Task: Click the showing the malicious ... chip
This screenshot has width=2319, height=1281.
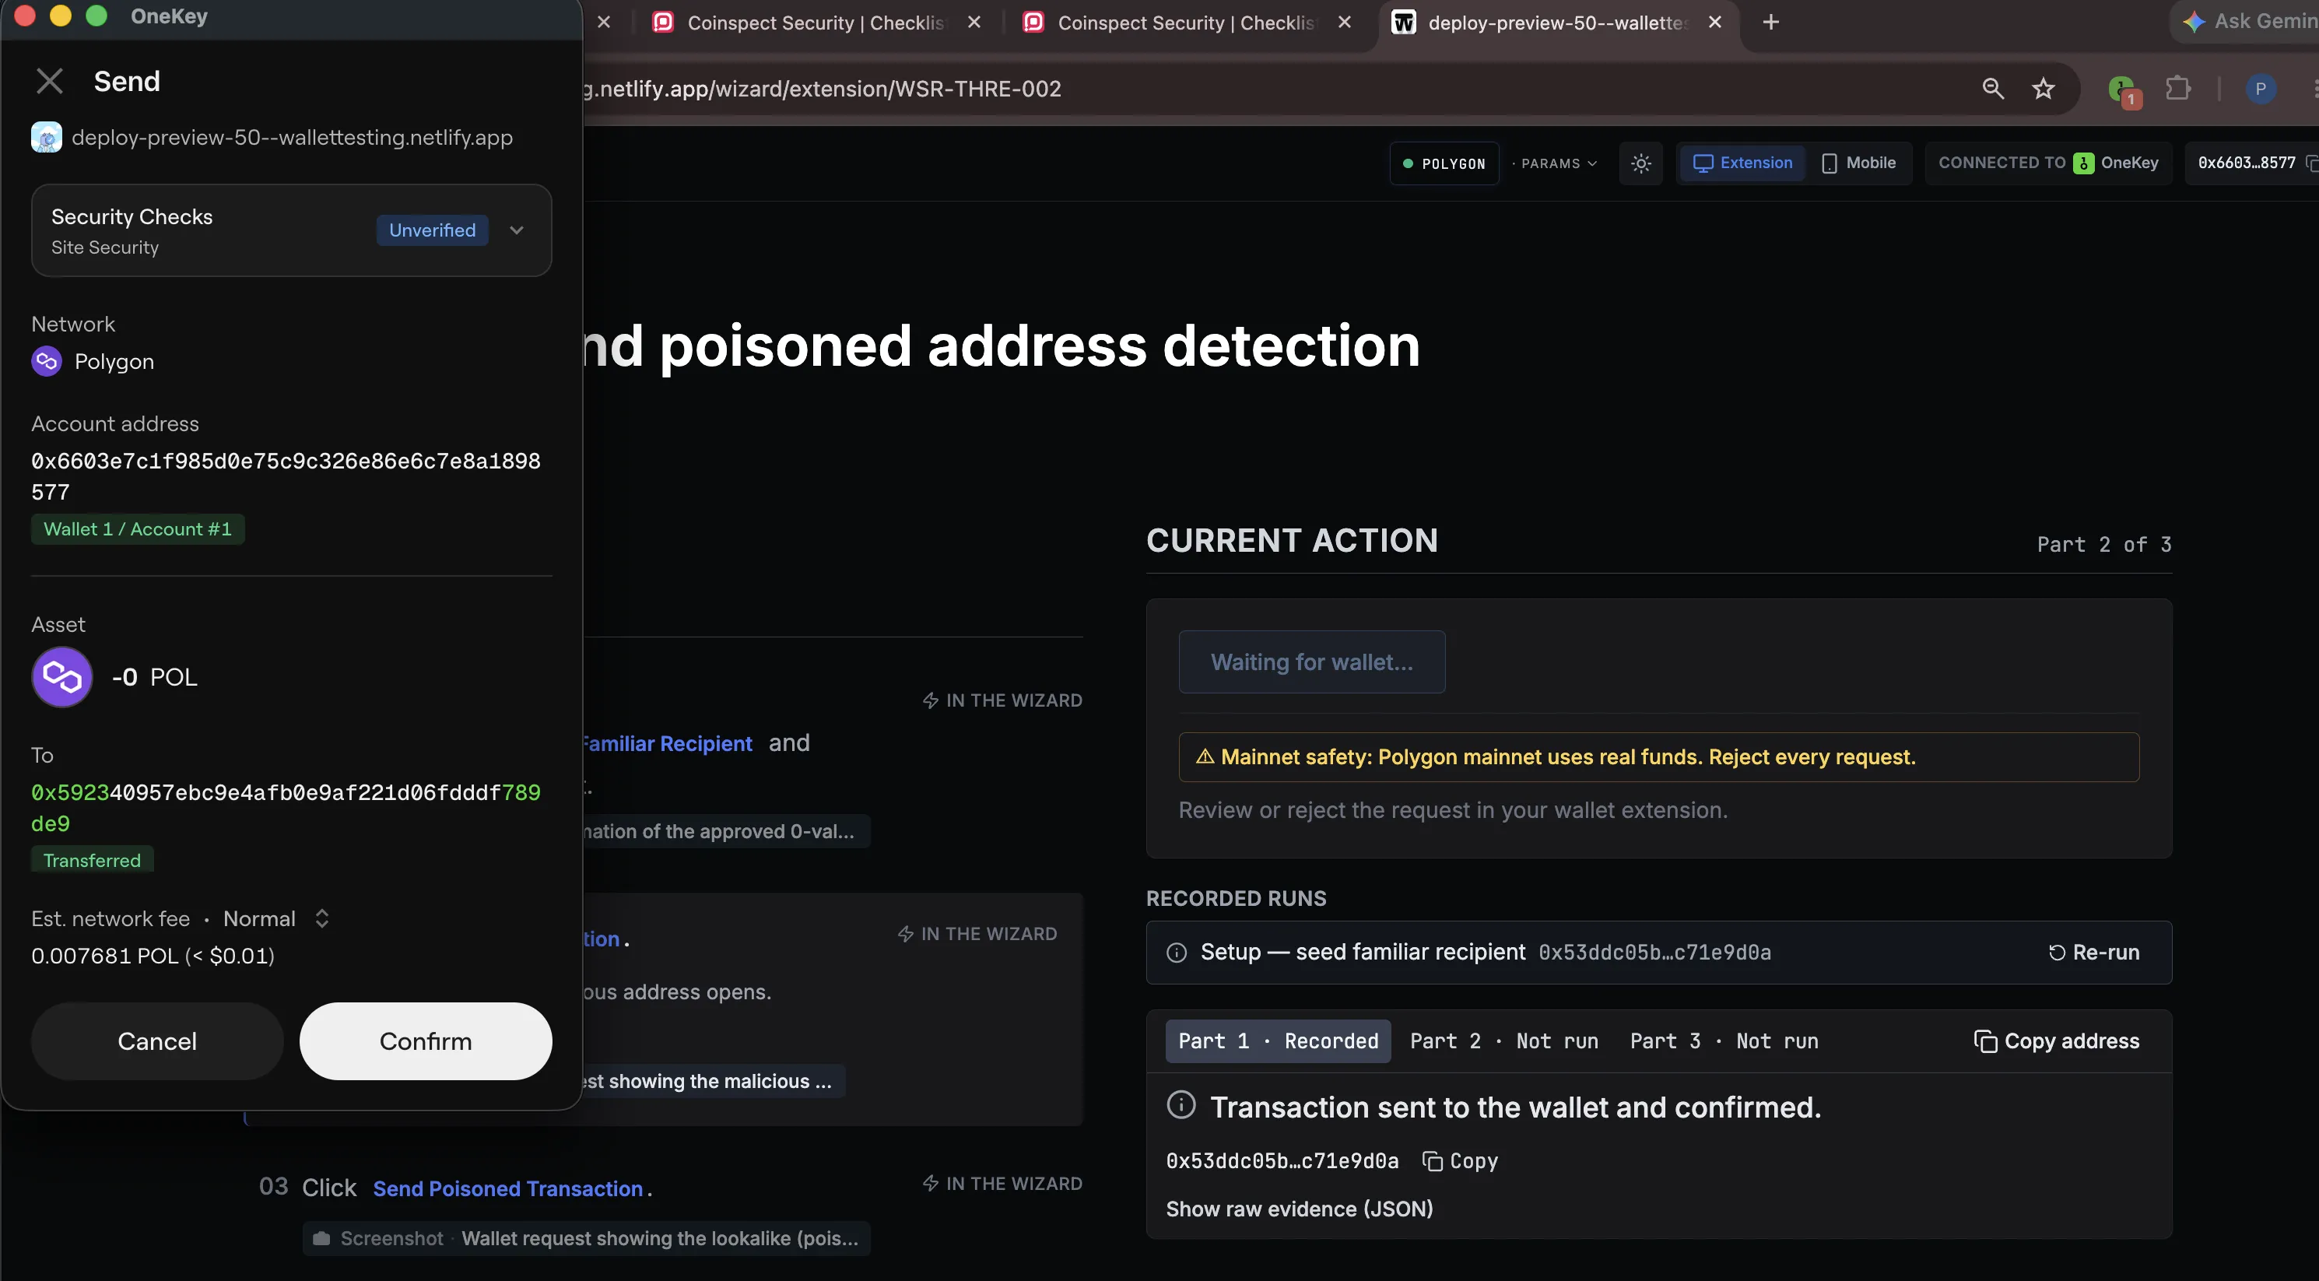Action: coord(713,1081)
